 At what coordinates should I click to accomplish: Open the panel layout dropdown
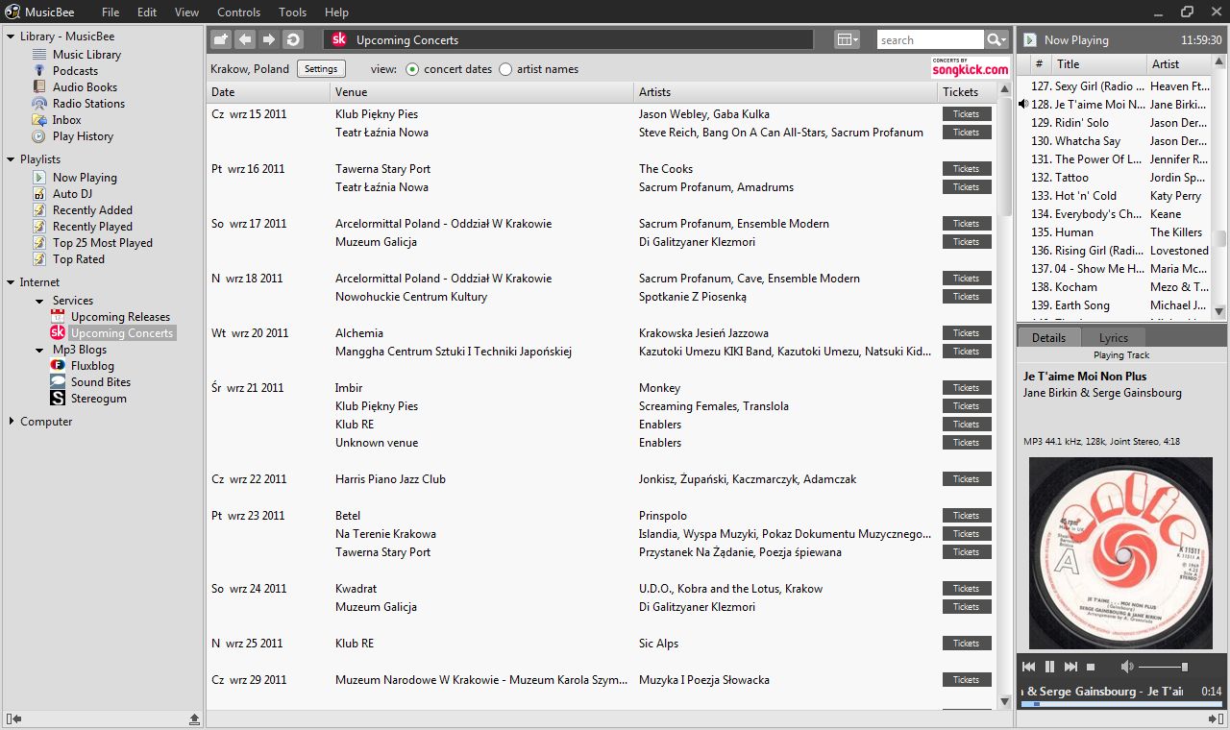(x=847, y=39)
